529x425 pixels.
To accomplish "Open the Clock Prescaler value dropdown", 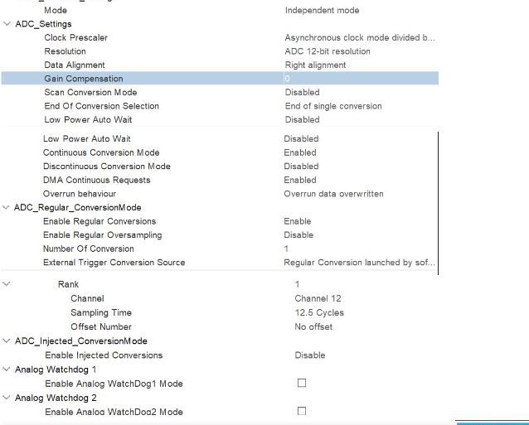I will click(x=360, y=38).
